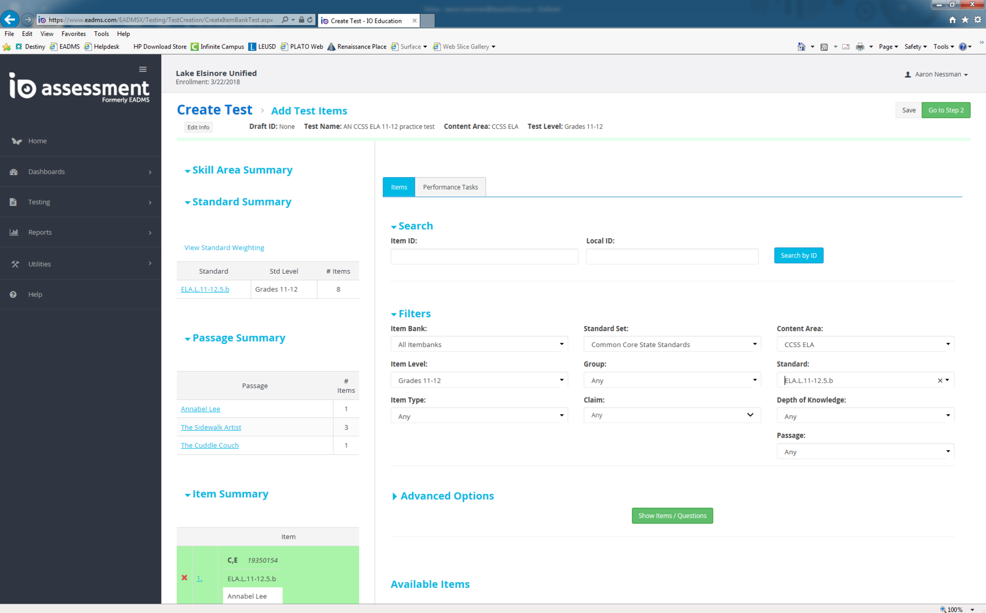Remove item 1 with the red X
This screenshot has height=613, width=986.
click(x=184, y=578)
